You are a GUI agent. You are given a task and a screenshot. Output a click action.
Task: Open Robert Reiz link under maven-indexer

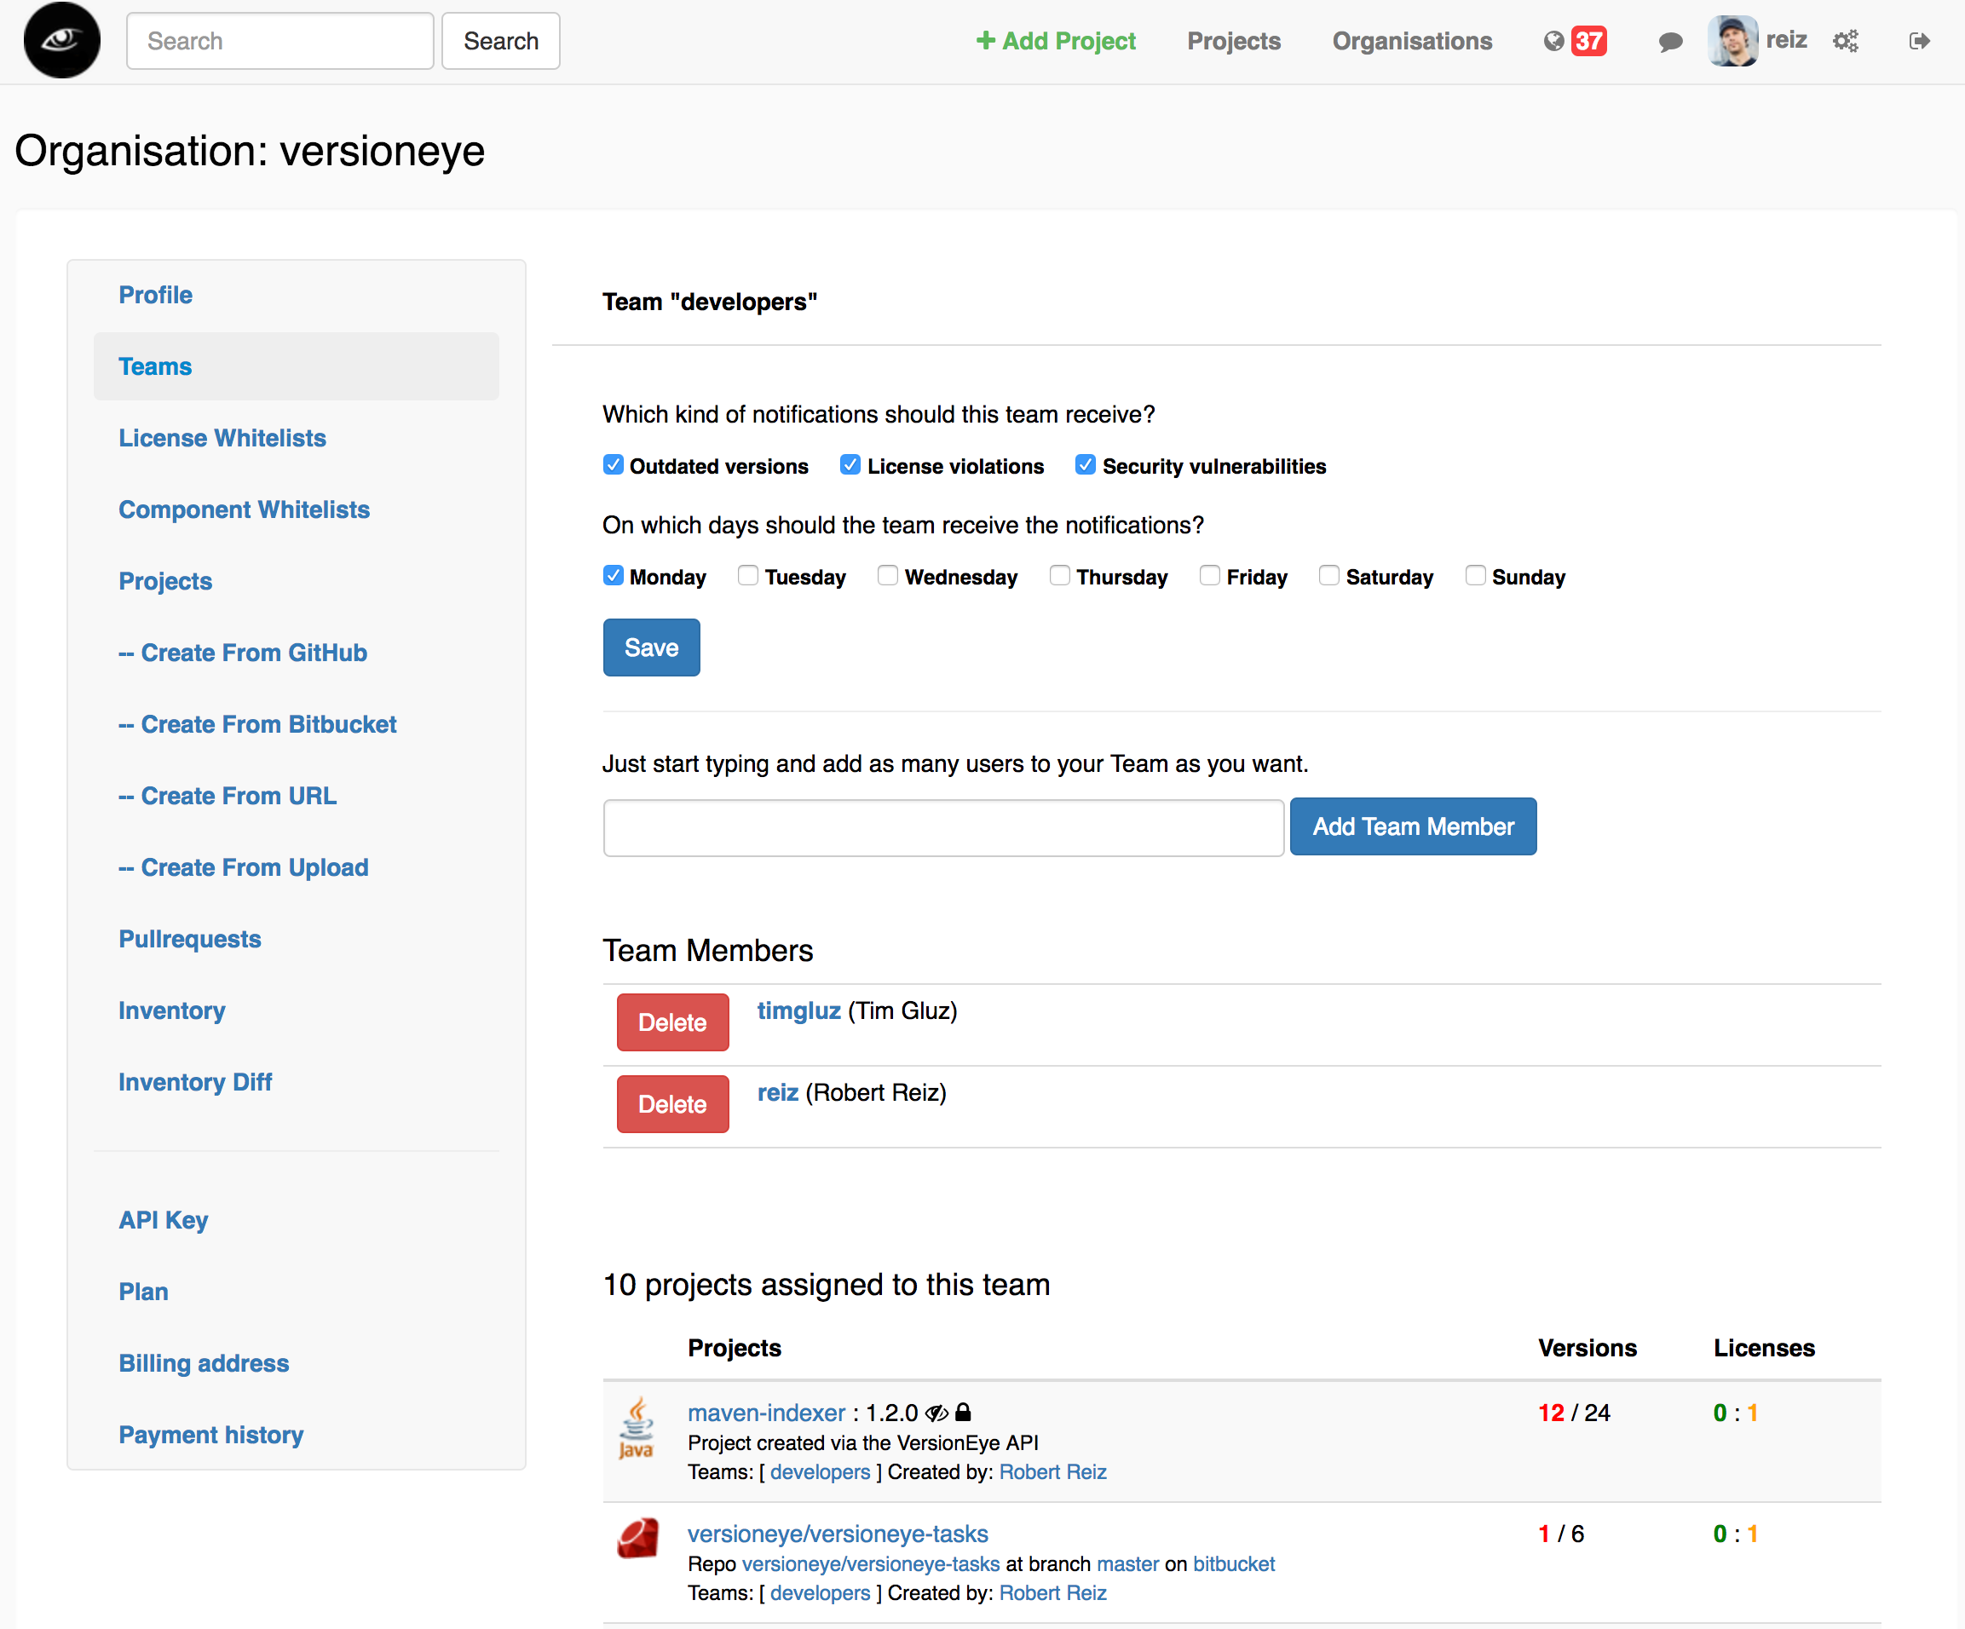tap(1052, 1471)
